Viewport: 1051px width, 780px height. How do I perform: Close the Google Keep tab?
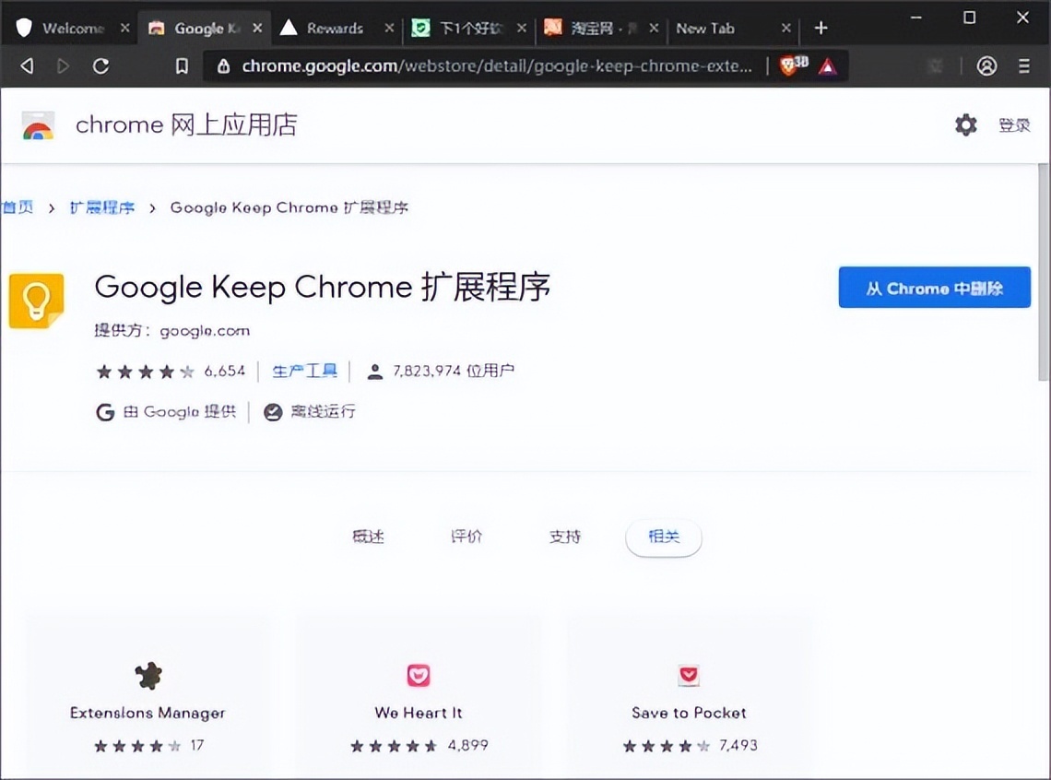[x=257, y=29]
